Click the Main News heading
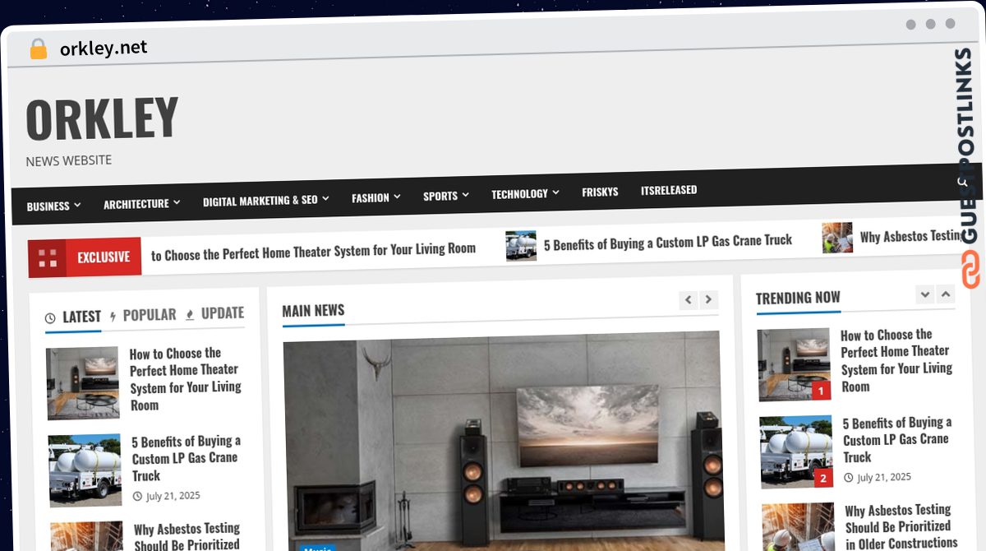The image size is (986, 551). click(313, 311)
